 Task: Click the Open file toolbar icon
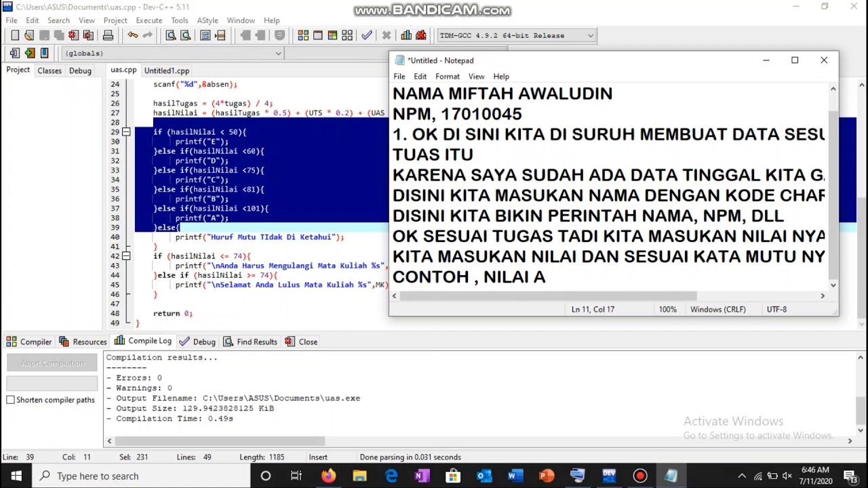pyautogui.click(x=29, y=35)
